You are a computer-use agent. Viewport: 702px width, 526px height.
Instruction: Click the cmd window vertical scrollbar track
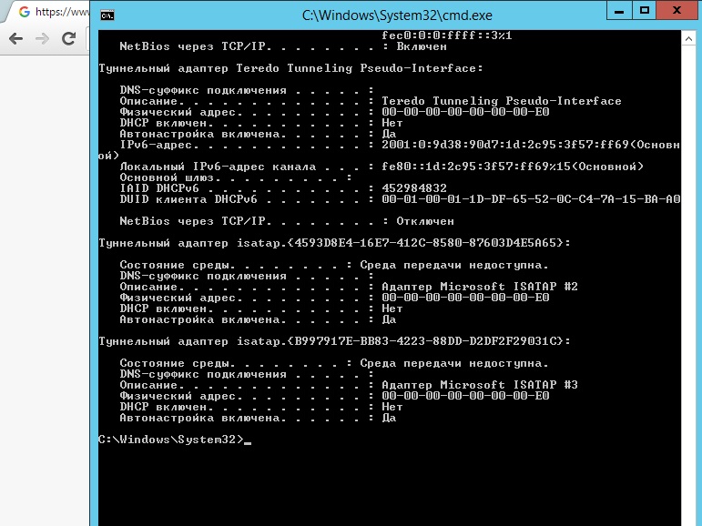pyautogui.click(x=688, y=287)
